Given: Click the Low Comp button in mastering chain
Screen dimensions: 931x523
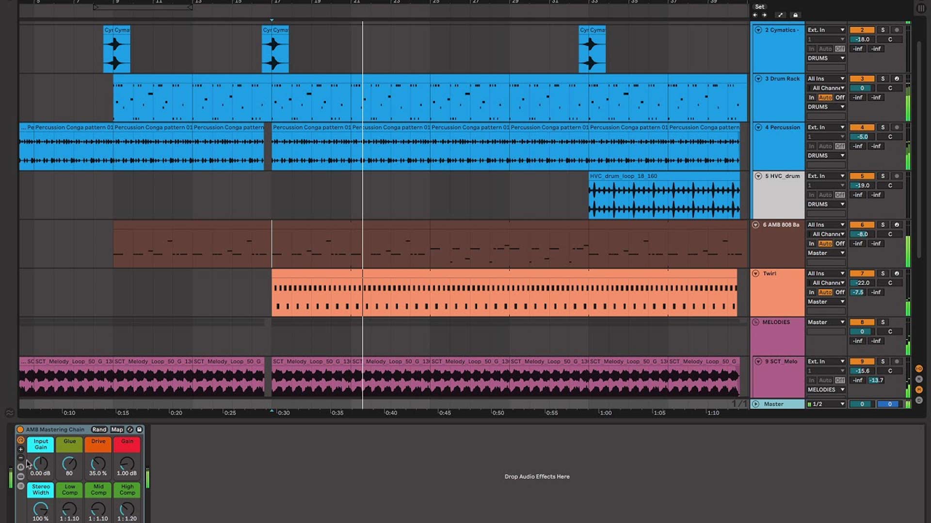Looking at the screenshot, I should (69, 489).
